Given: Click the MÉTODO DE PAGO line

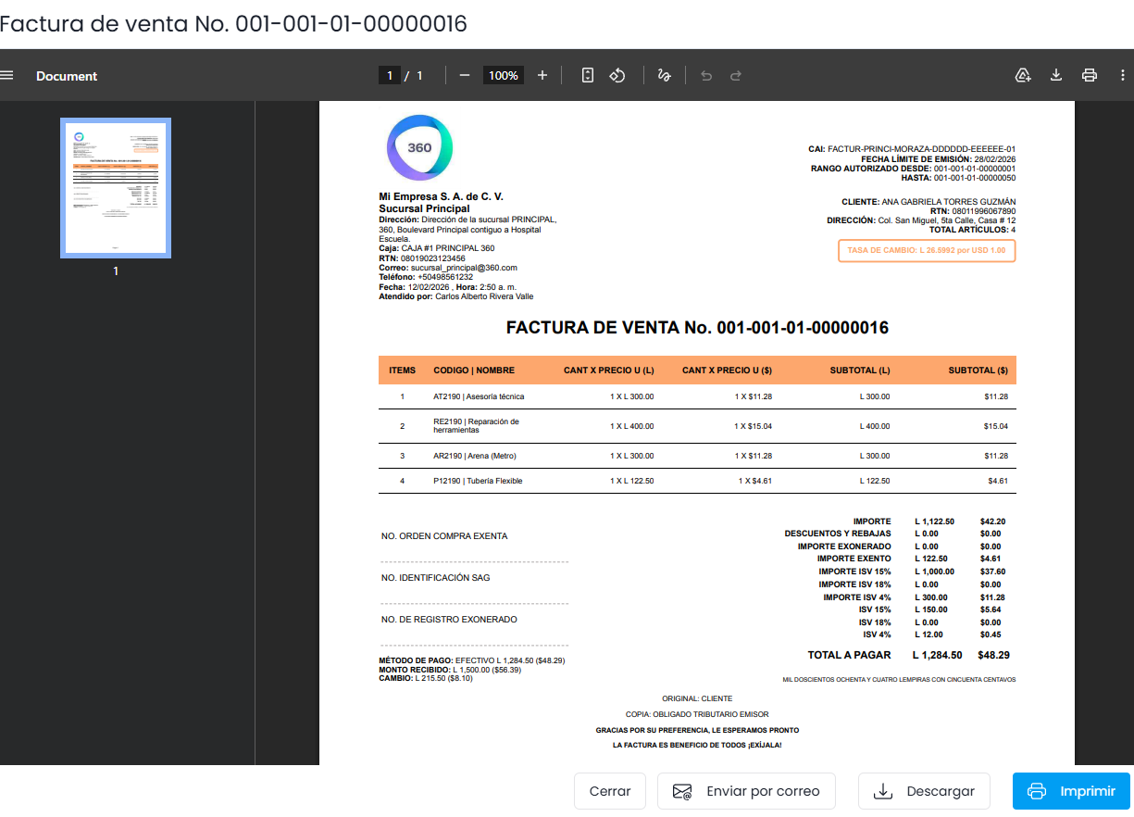Looking at the screenshot, I should coord(472,660).
